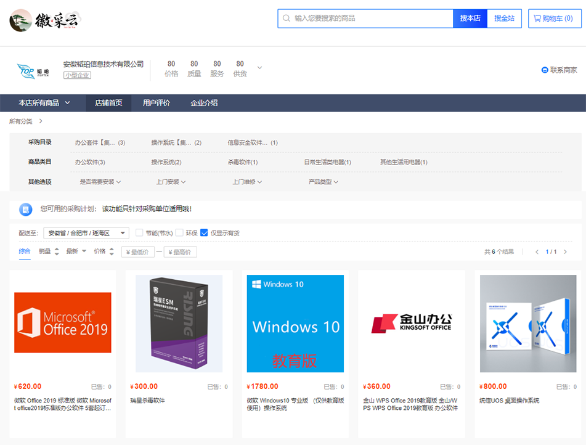The width and height of the screenshot is (586, 445).
Task: Toggle 销量 sort order arrows
Action: coord(57,251)
